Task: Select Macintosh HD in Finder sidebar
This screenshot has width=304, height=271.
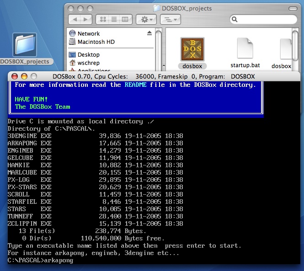Action: tap(92, 42)
